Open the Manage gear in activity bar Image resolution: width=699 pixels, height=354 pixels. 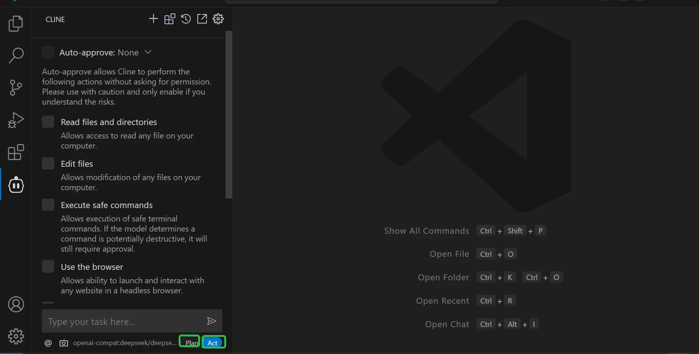coord(16,337)
